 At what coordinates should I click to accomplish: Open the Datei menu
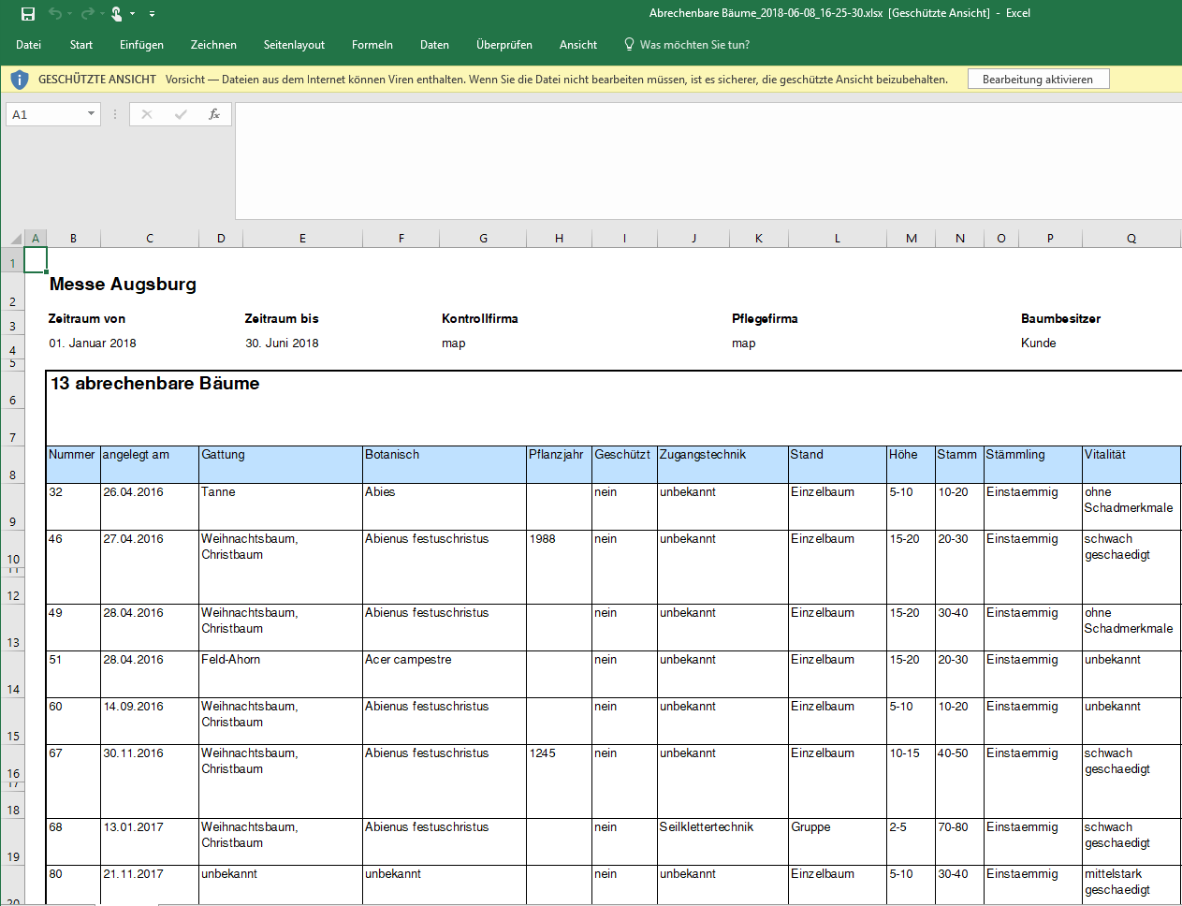(x=28, y=45)
